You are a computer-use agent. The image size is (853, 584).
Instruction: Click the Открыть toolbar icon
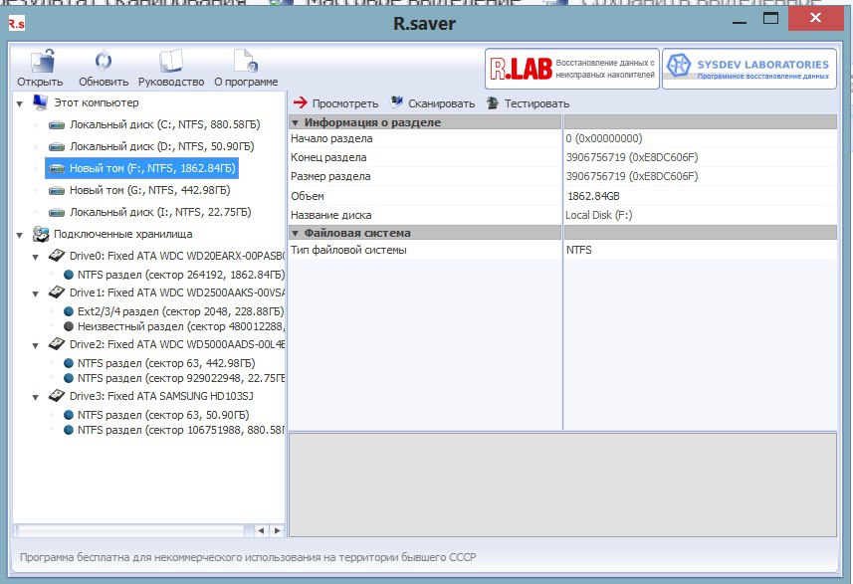(x=40, y=68)
